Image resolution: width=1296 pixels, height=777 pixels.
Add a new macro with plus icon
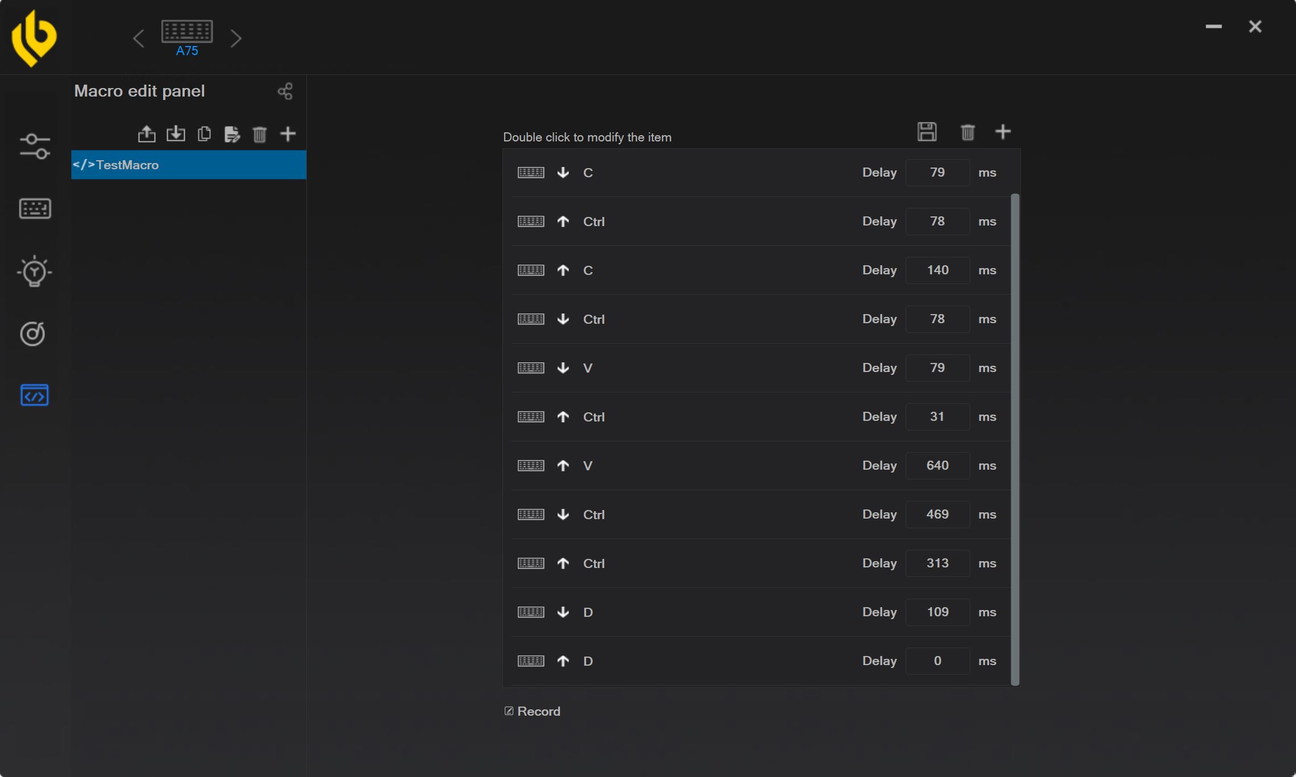click(288, 134)
